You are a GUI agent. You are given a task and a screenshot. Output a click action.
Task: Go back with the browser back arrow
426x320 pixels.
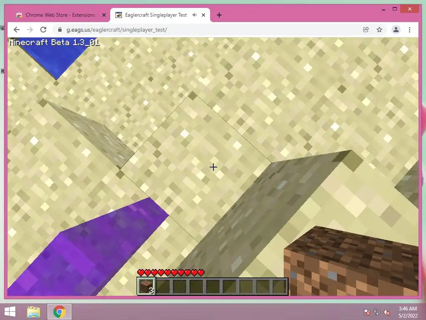click(x=17, y=30)
